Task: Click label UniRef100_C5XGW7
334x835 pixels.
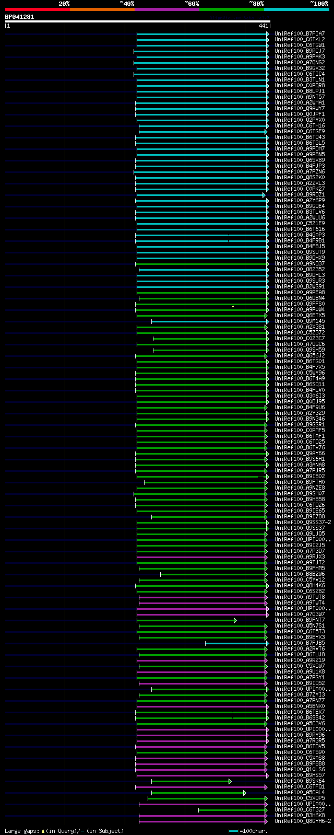Action: pyautogui.click(x=300, y=666)
